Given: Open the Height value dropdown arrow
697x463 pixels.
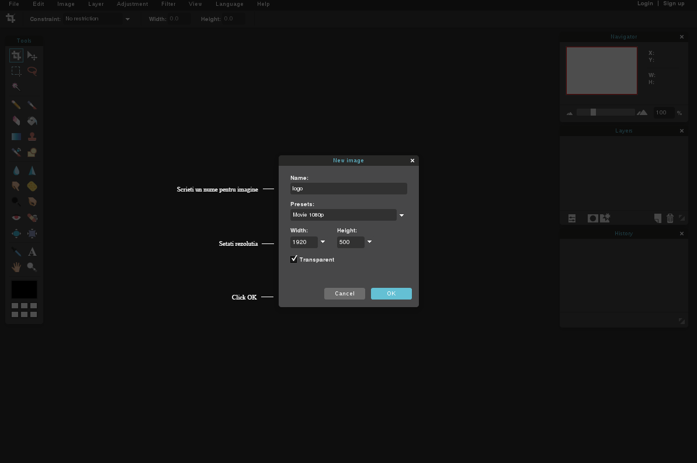Looking at the screenshot, I should (369, 242).
